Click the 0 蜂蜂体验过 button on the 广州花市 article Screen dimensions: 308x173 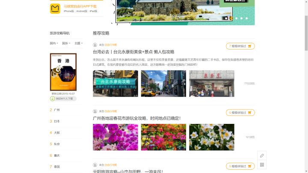point(240,113)
